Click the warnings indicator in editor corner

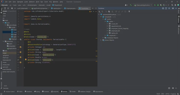click(x=91, y=12)
